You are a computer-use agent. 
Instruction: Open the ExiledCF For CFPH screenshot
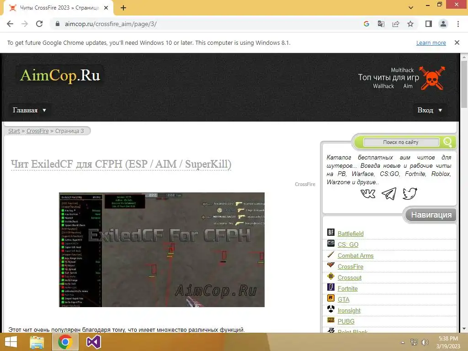(162, 250)
